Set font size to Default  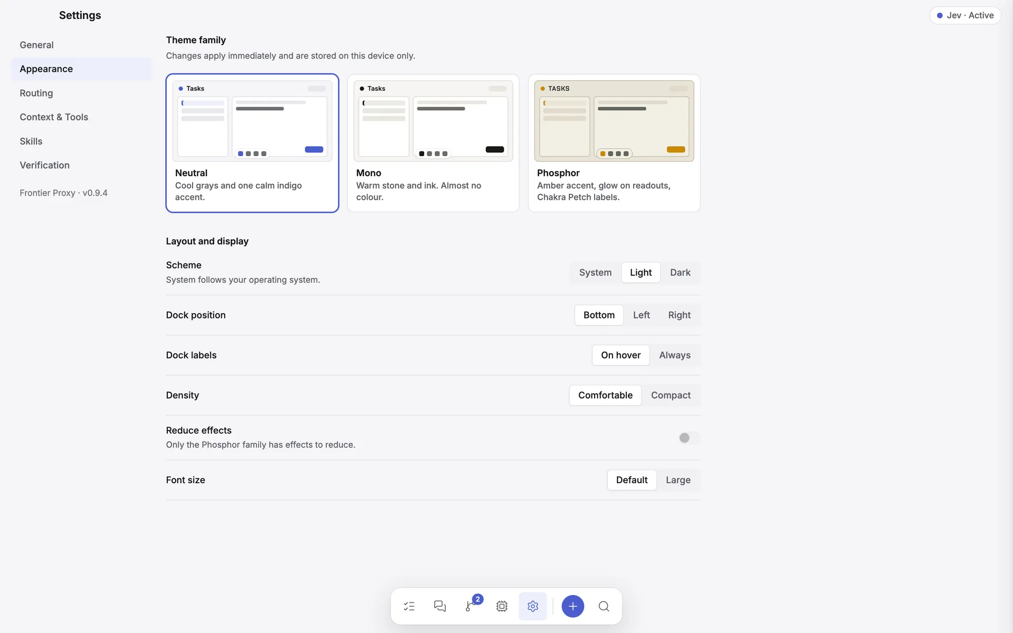(632, 480)
